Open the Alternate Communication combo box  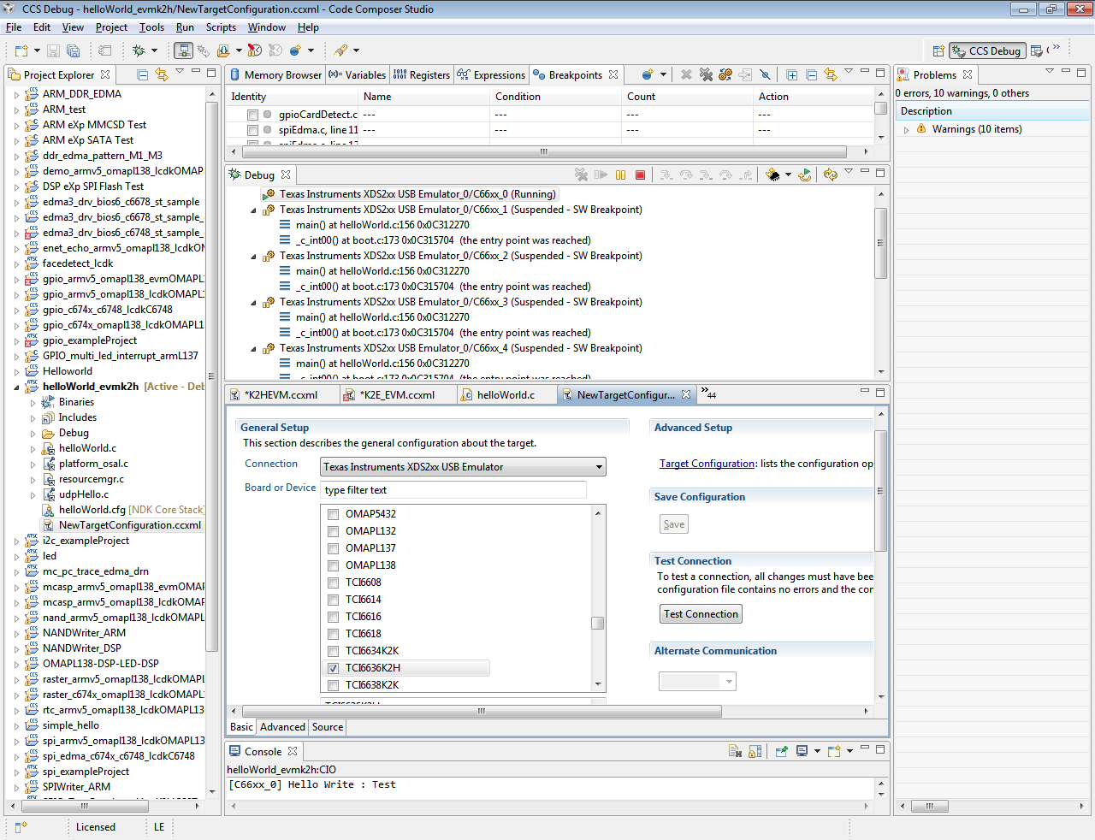tap(697, 682)
